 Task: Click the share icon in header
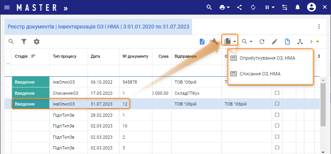(240, 7)
